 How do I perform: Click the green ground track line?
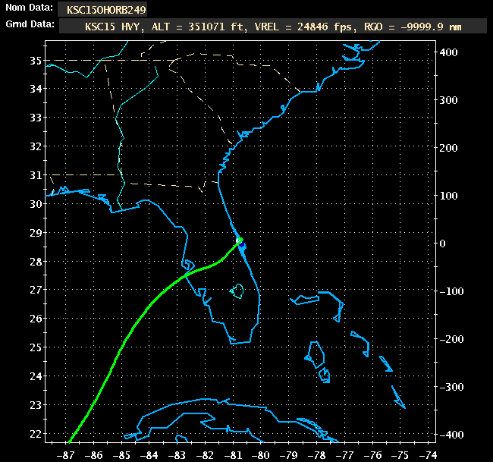tap(147, 310)
